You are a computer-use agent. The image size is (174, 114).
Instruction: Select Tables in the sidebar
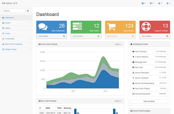7,28
